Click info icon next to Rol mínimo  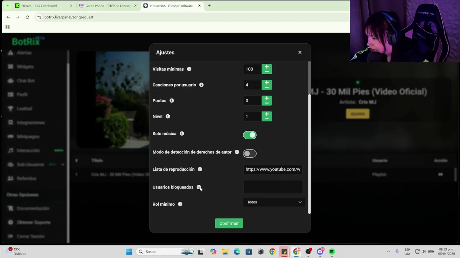pos(180,204)
